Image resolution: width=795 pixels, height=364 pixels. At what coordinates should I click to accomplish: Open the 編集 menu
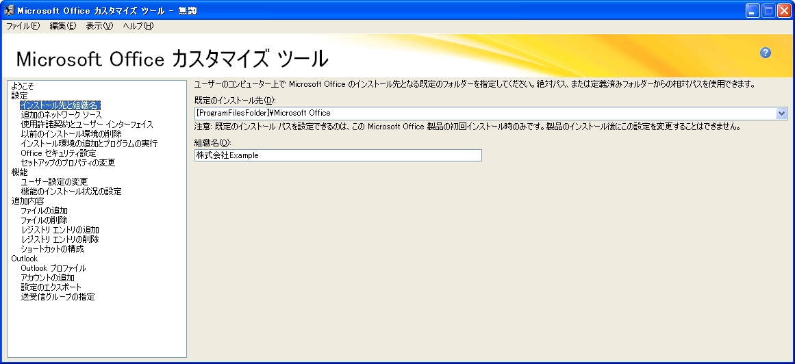tap(62, 26)
